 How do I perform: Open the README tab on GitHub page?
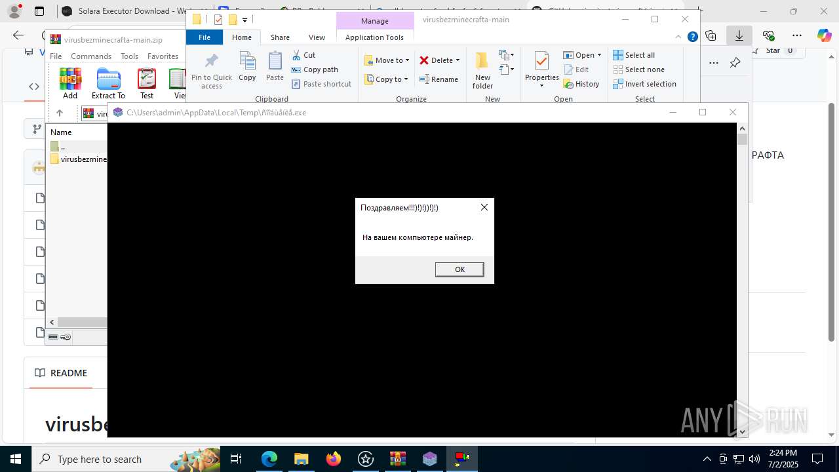click(x=61, y=373)
